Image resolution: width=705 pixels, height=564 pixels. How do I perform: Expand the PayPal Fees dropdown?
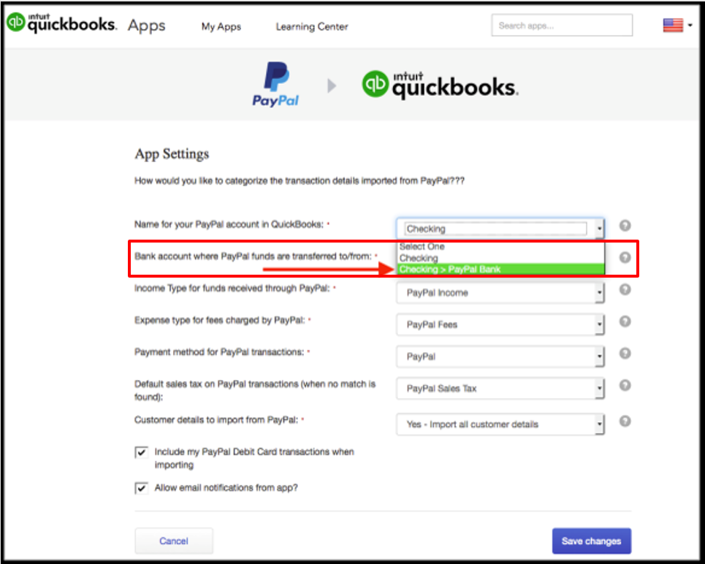click(x=500, y=324)
